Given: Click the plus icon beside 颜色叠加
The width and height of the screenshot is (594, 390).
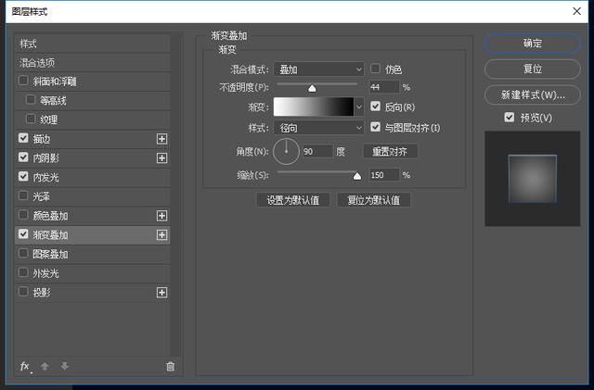Looking at the screenshot, I should [161, 216].
